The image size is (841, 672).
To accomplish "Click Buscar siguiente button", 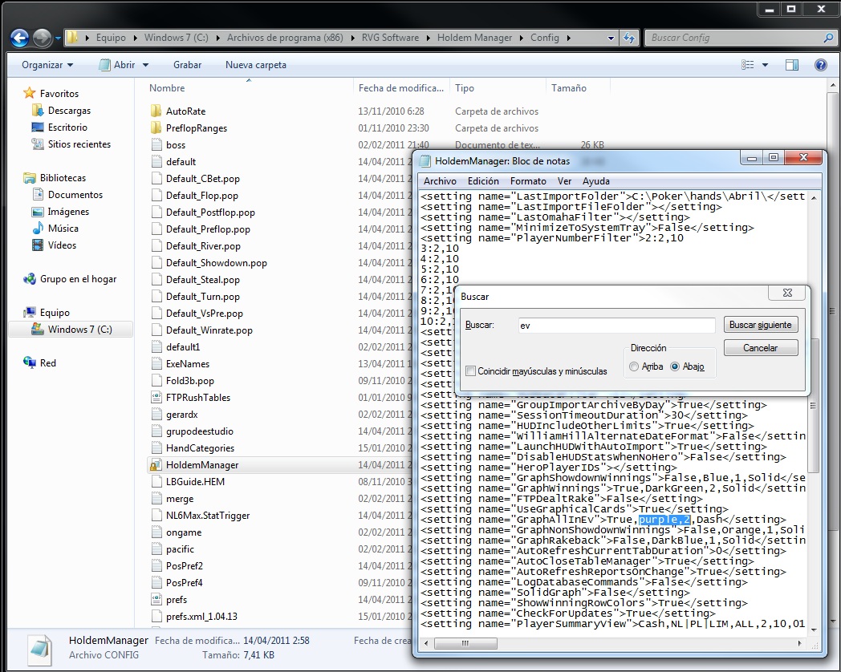I will click(x=761, y=325).
